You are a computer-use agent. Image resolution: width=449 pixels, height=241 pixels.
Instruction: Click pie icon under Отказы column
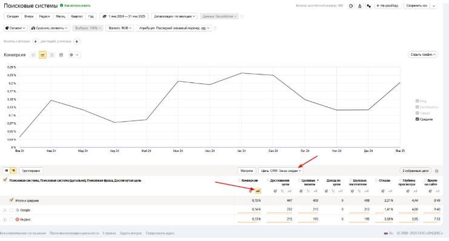pyautogui.click(x=383, y=191)
